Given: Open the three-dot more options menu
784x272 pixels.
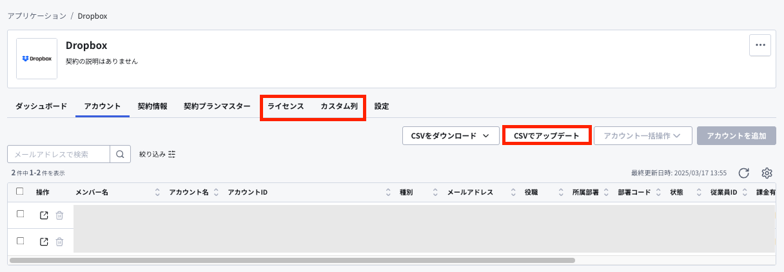Looking at the screenshot, I should (x=760, y=45).
